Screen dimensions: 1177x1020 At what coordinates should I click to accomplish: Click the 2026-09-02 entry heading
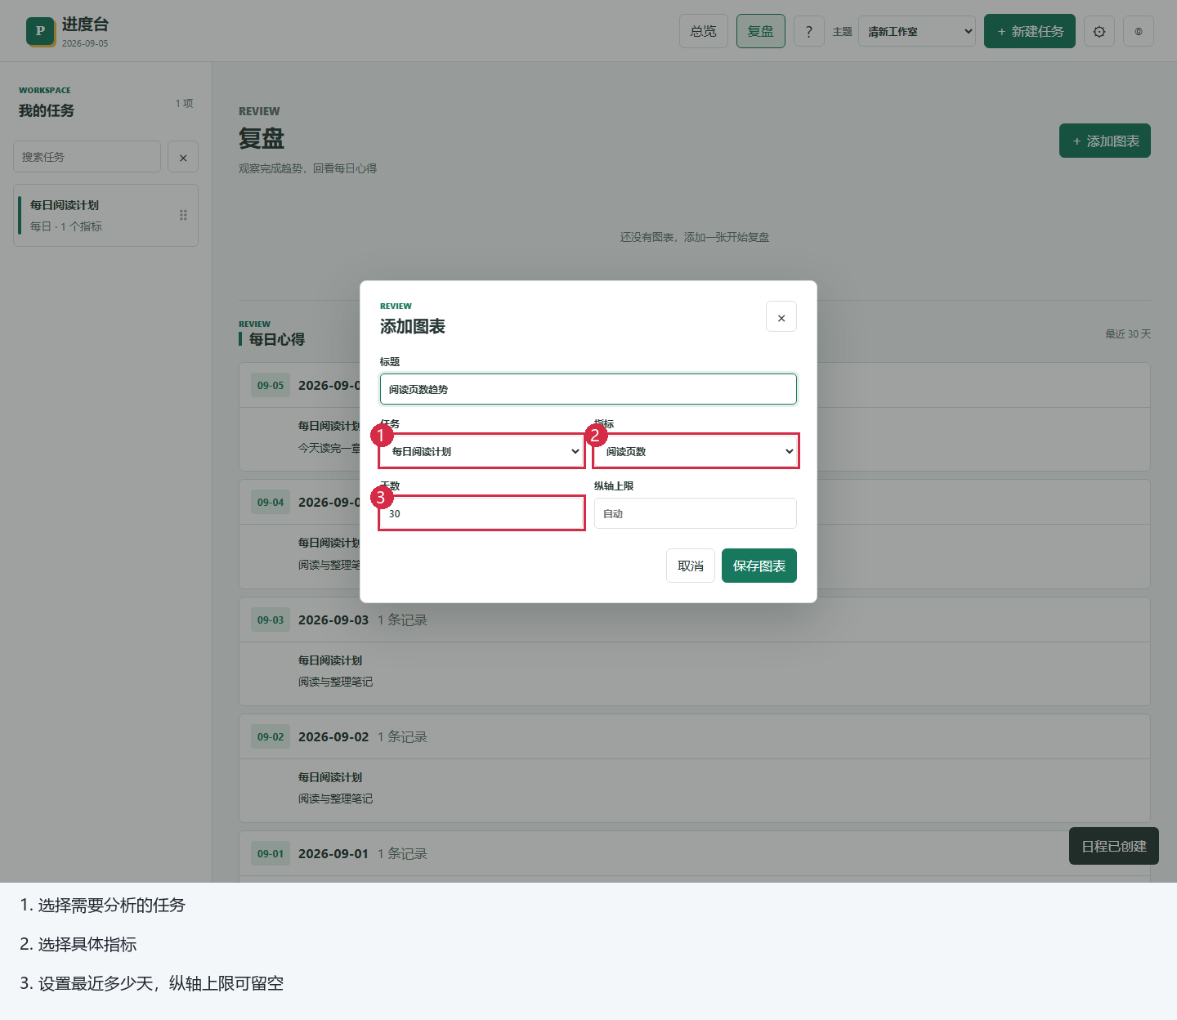[333, 736]
